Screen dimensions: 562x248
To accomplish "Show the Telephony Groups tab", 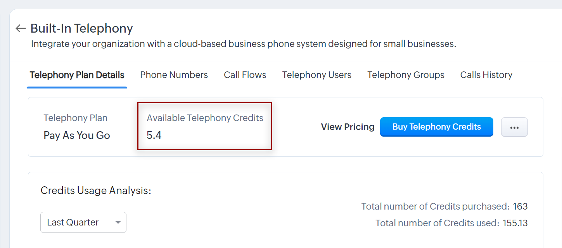I will (406, 75).
